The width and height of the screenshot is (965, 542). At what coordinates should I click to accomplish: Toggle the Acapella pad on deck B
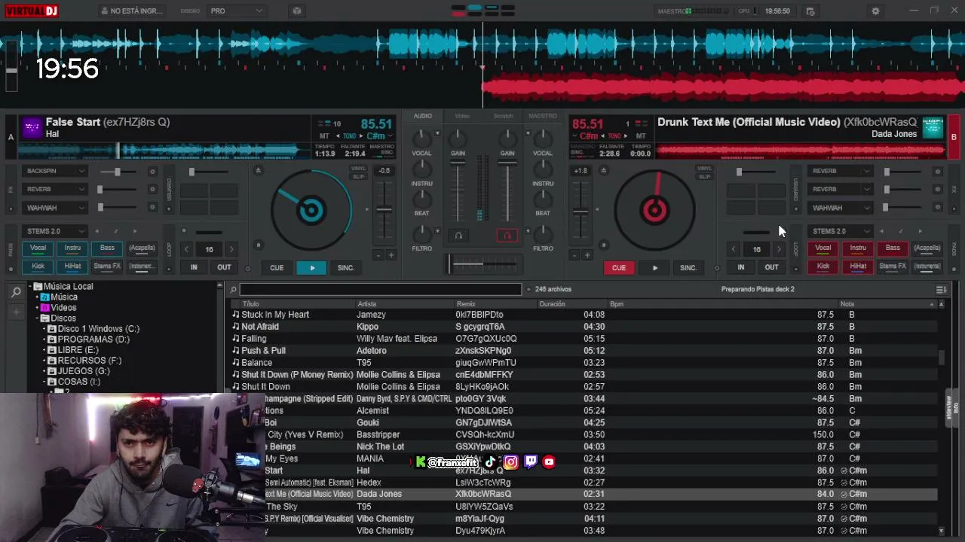[x=927, y=248]
